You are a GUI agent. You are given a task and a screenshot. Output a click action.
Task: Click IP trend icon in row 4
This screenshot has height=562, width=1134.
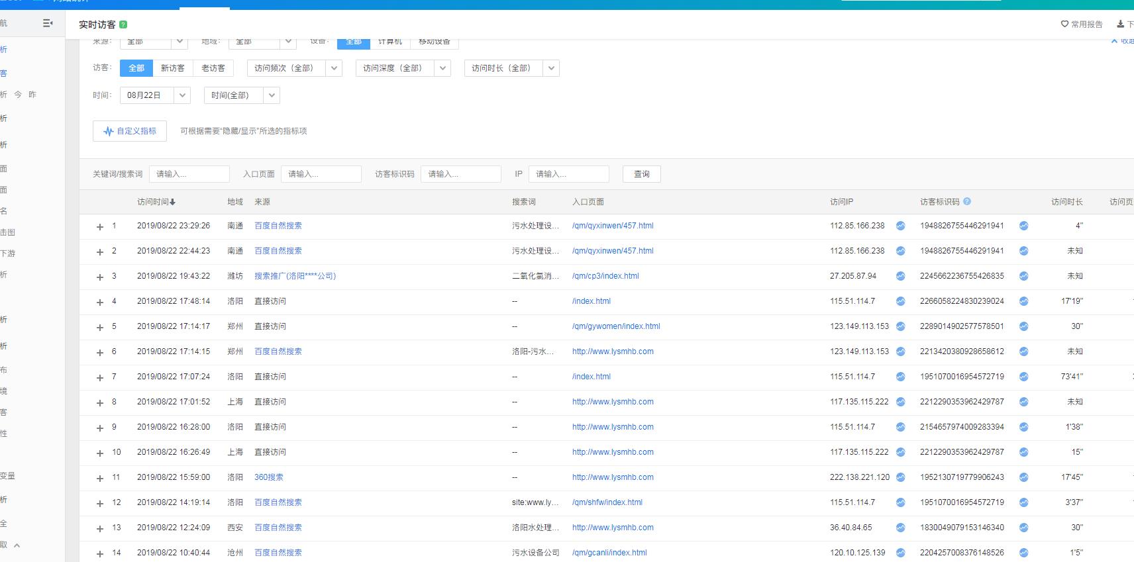900,301
